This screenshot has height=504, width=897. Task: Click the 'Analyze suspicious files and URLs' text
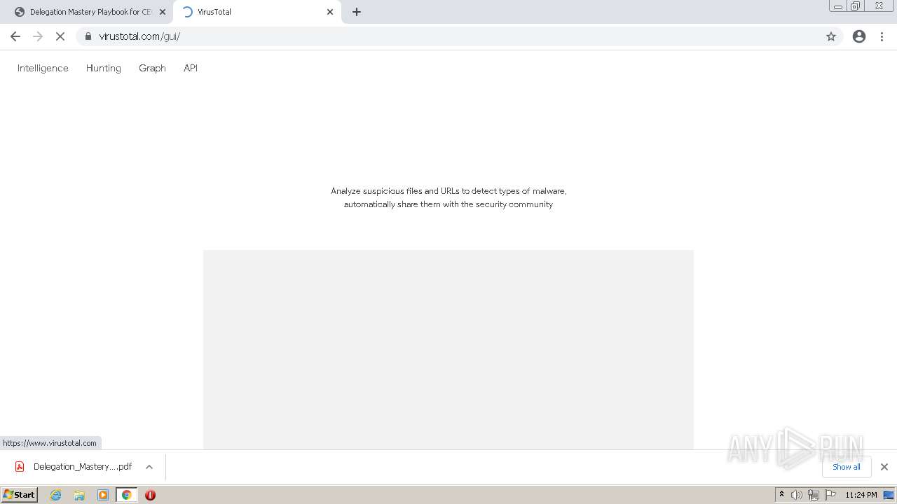448,197
